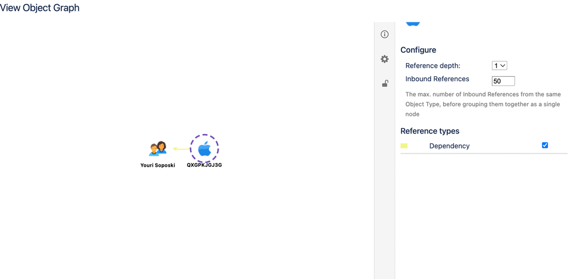Click the Dependency reference type label
Image resolution: width=572 pixels, height=279 pixels.
click(x=449, y=146)
